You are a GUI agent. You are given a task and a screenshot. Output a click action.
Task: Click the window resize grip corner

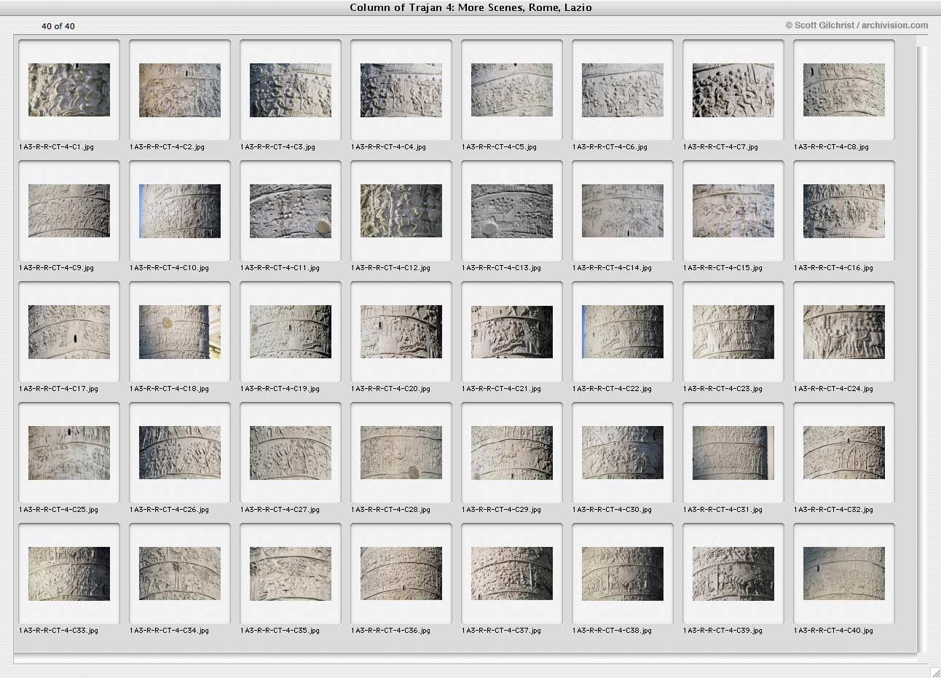(x=934, y=671)
